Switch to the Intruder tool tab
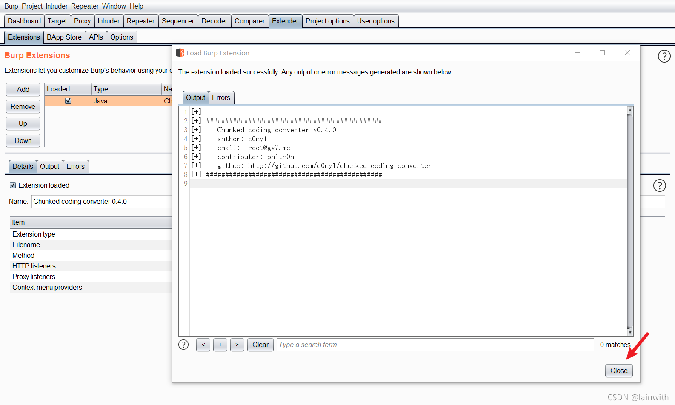Screen dimensions: 675x405 tap(109, 21)
